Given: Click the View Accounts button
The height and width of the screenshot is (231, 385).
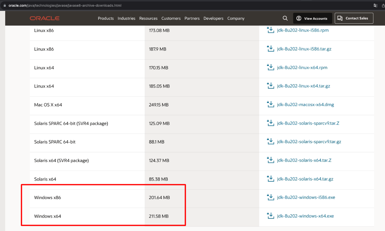Looking at the screenshot, I should click(312, 18).
